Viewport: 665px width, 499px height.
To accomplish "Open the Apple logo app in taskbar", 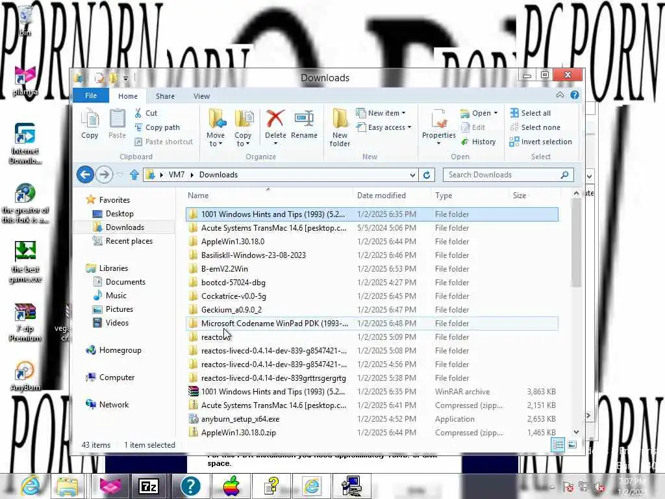I will click(231, 486).
